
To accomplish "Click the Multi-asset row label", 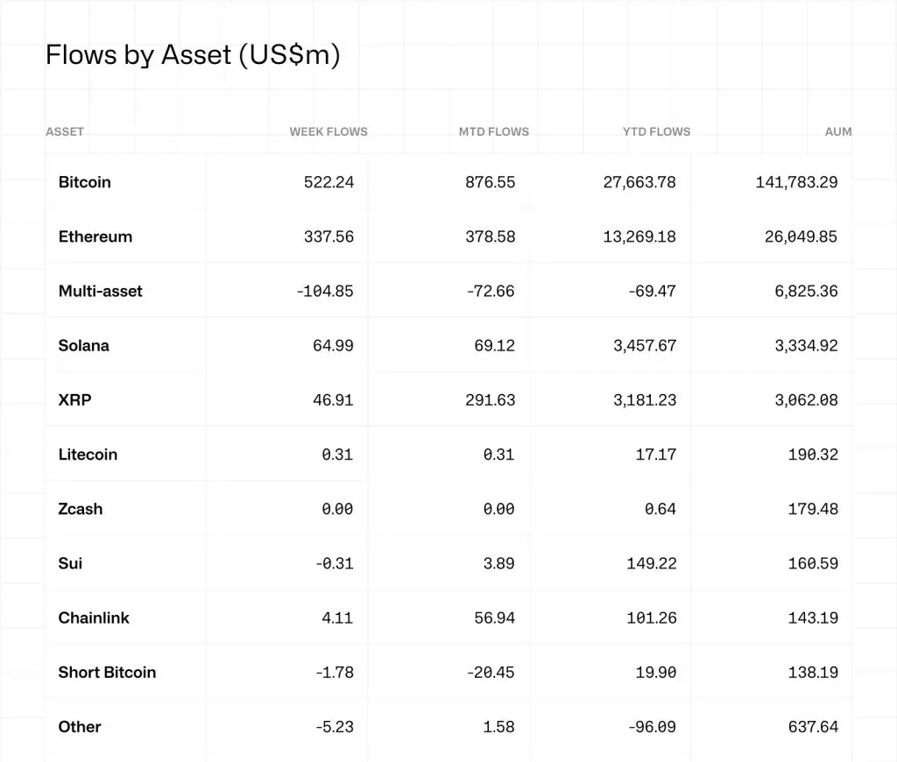I will 101,291.
